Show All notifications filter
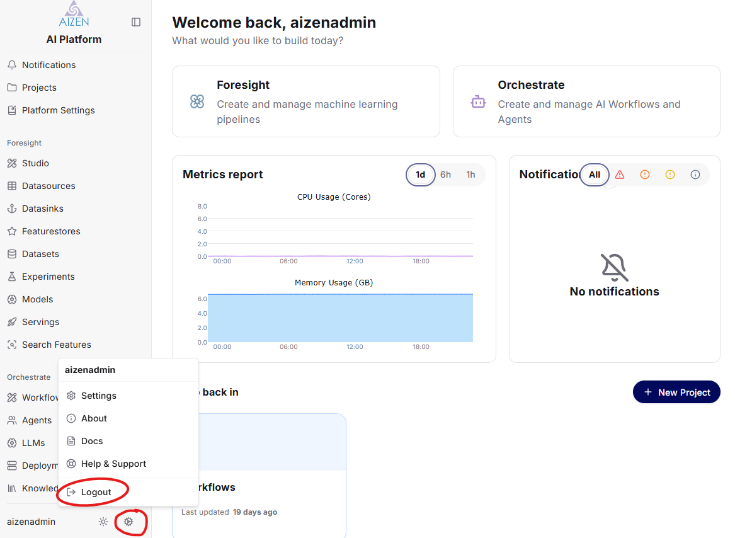Viewport: 735px width, 538px height. [x=595, y=175]
